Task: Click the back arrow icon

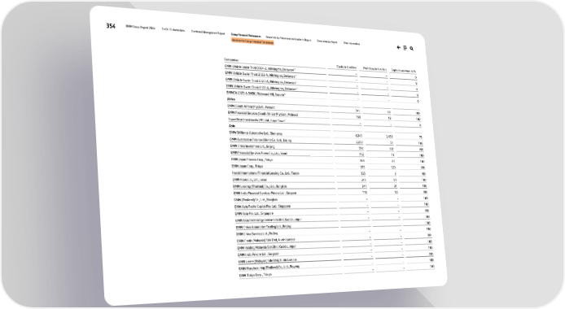Action: (399, 47)
